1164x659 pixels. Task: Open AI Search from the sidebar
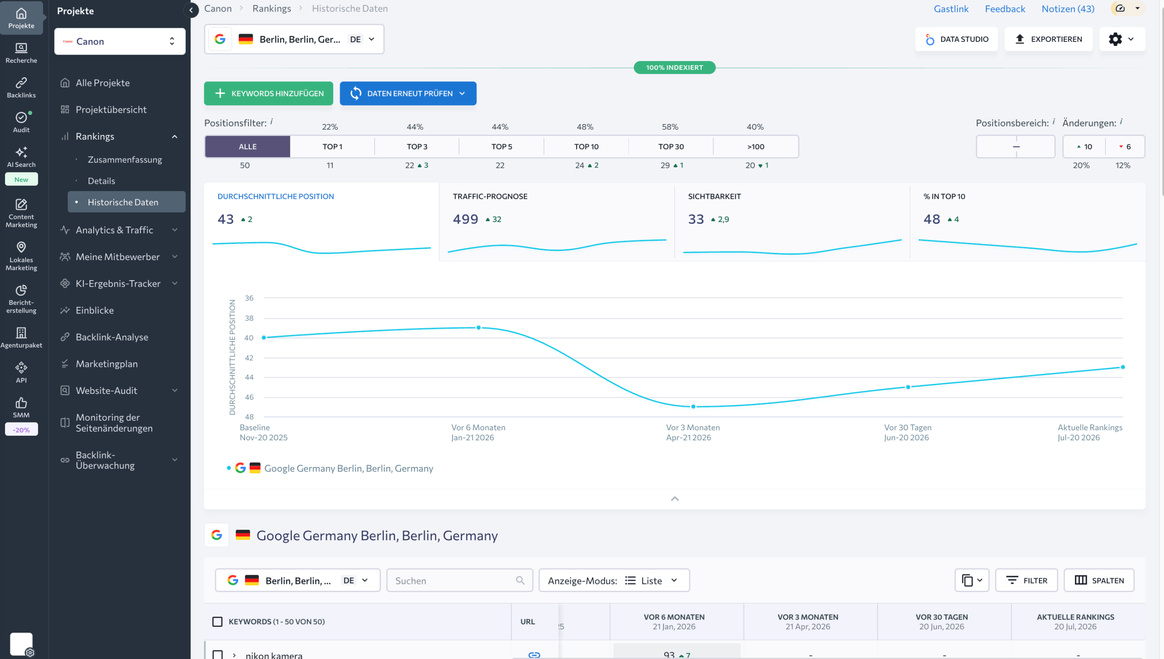tap(21, 157)
